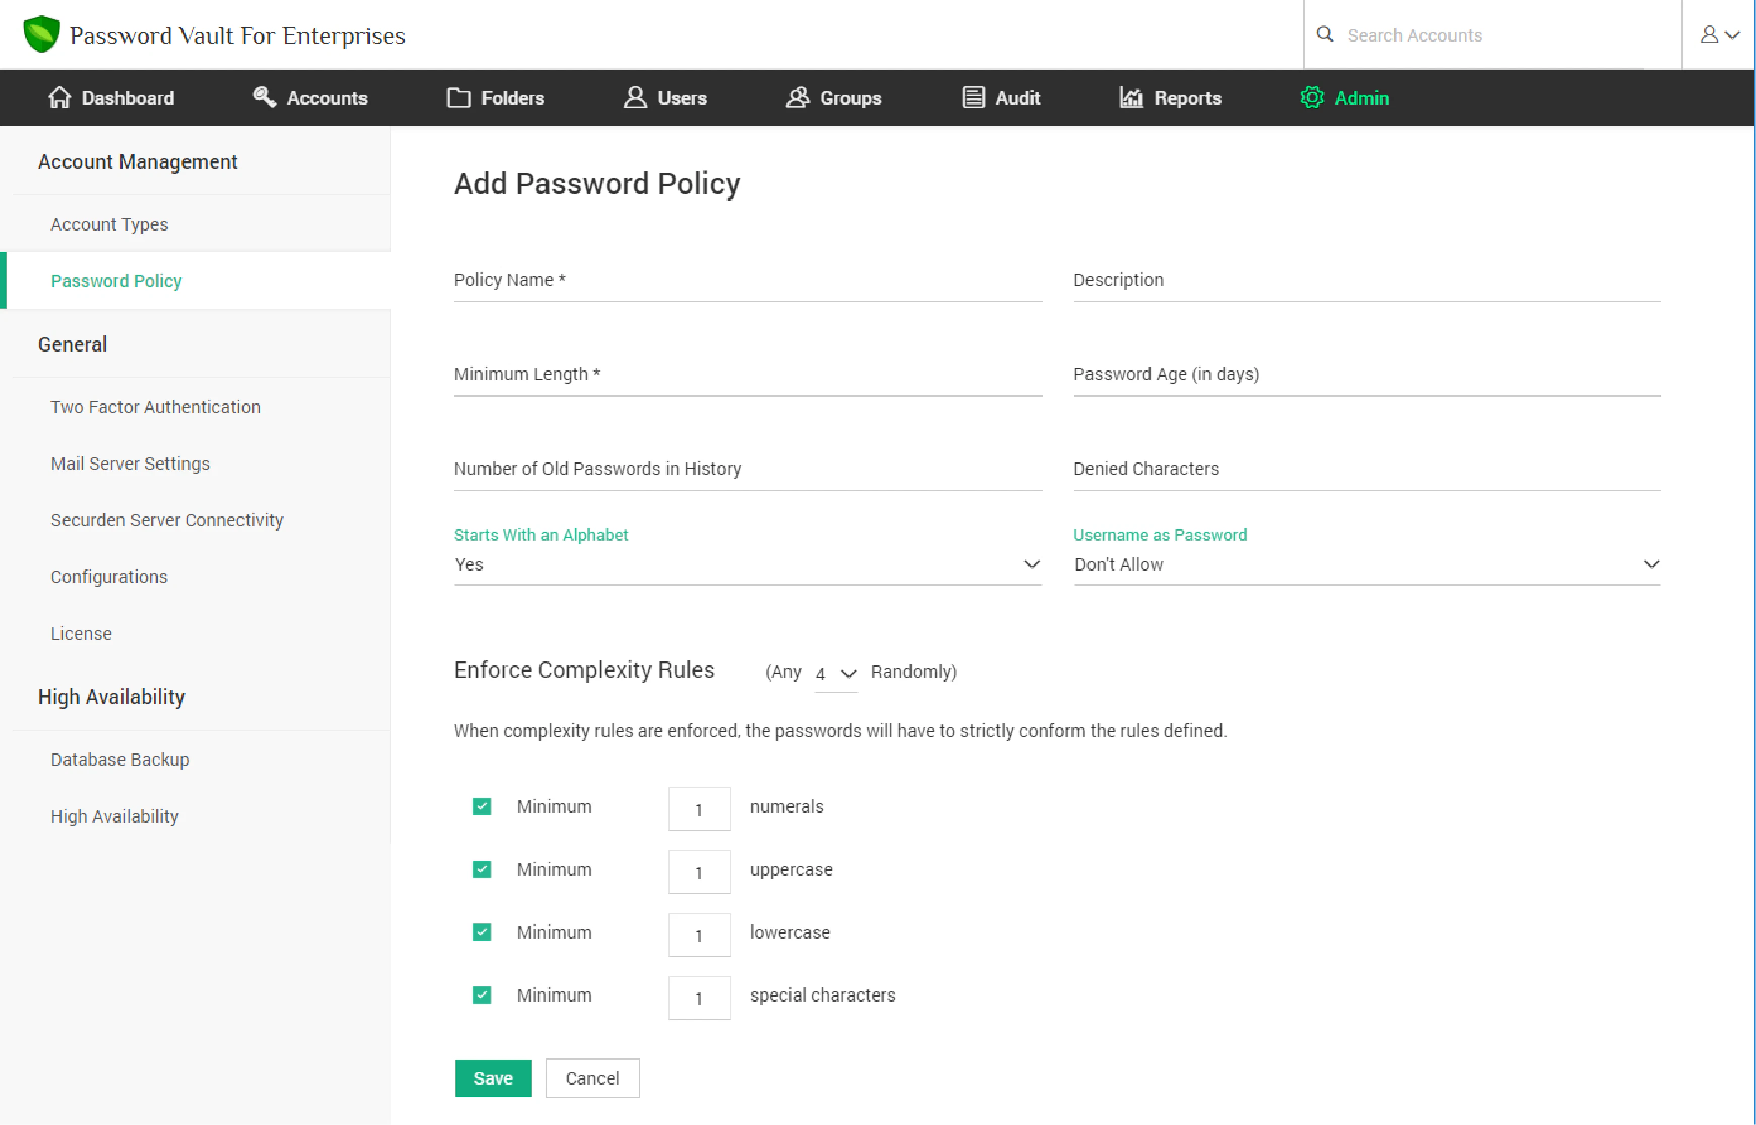Open Two Factor Authentication settings
The height and width of the screenshot is (1125, 1756).
(x=156, y=407)
